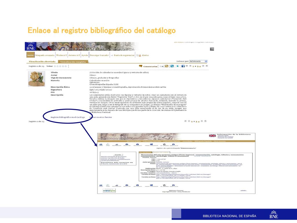Click Solicitar reproducción de fondos link
The image size is (297, 223).
click(x=113, y=158)
